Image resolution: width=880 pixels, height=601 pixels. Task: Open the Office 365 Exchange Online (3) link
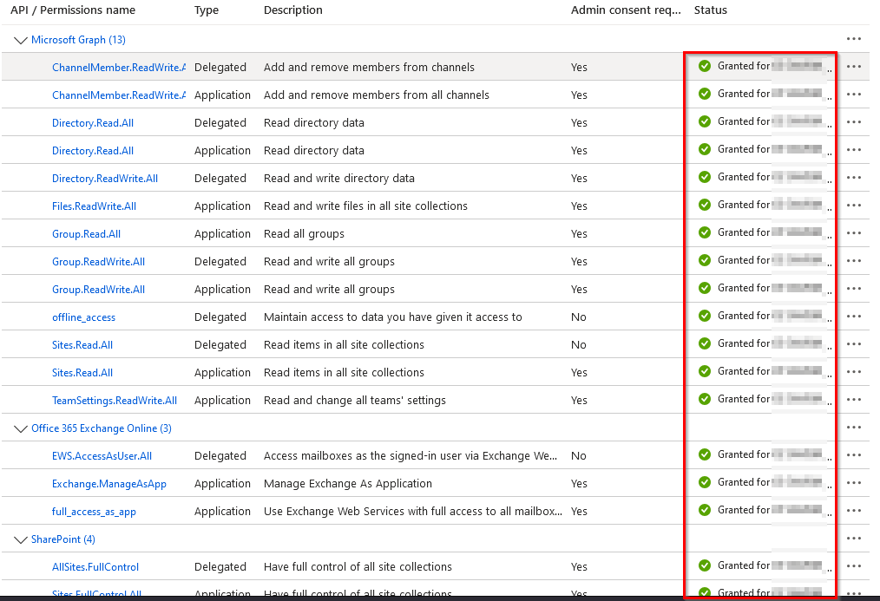pyautogui.click(x=101, y=428)
